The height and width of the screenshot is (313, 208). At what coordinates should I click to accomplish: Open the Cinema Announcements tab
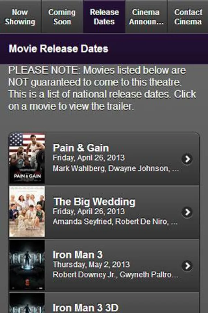pyautogui.click(x=146, y=17)
